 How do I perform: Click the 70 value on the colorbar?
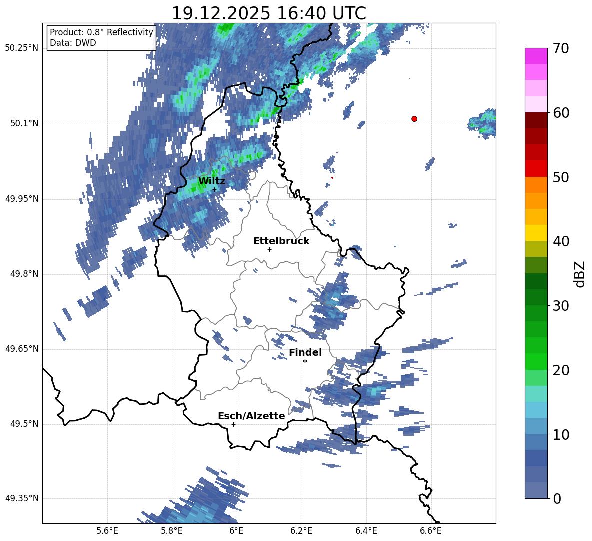click(x=561, y=49)
